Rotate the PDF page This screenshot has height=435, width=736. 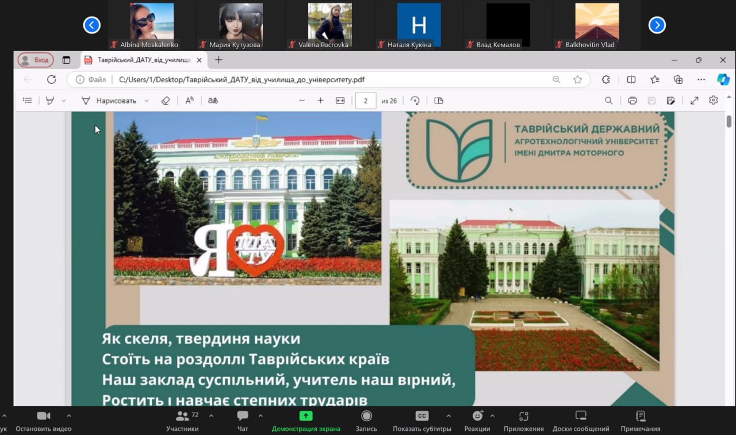[x=415, y=101]
